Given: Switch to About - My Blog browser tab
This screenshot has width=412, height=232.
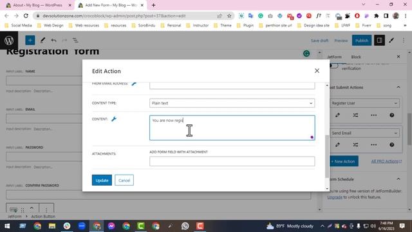Looking at the screenshot, I should (x=37, y=5).
